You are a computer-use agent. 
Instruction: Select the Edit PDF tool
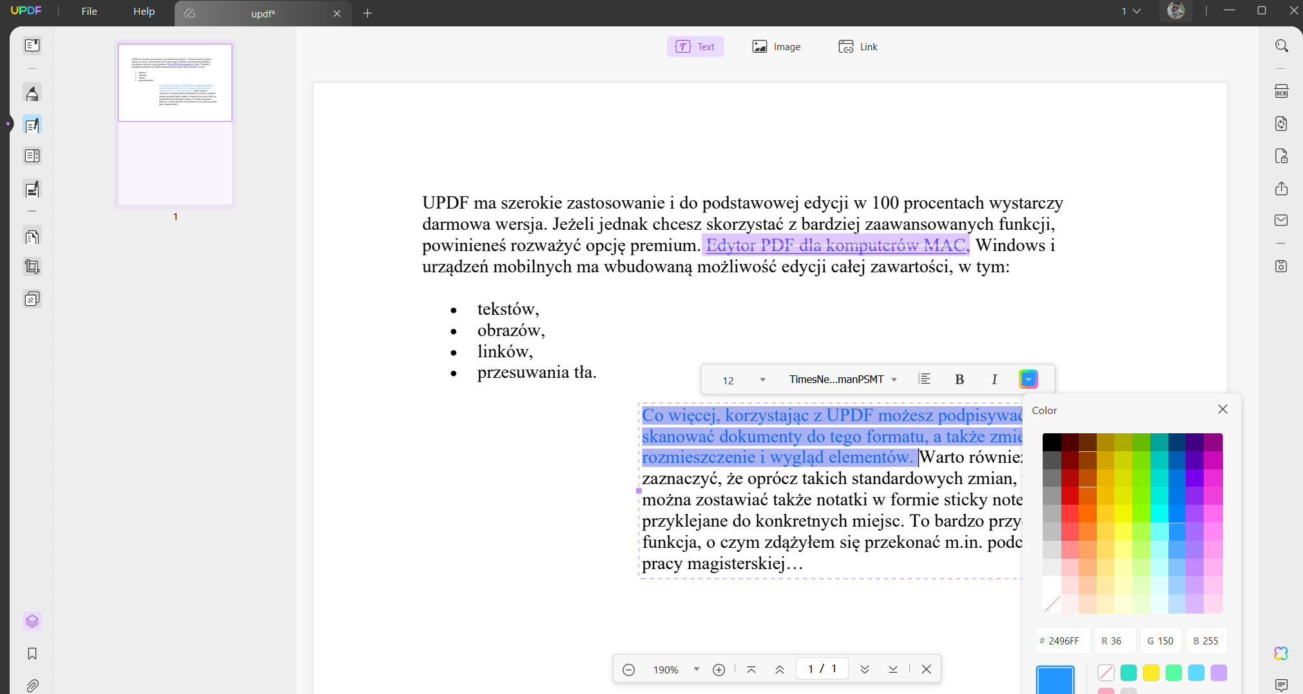32,125
